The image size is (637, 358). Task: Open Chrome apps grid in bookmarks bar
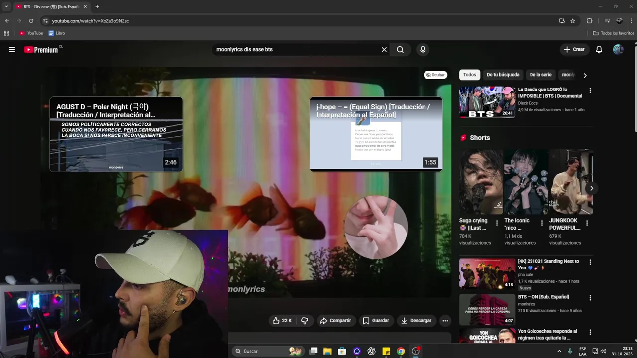click(6, 33)
